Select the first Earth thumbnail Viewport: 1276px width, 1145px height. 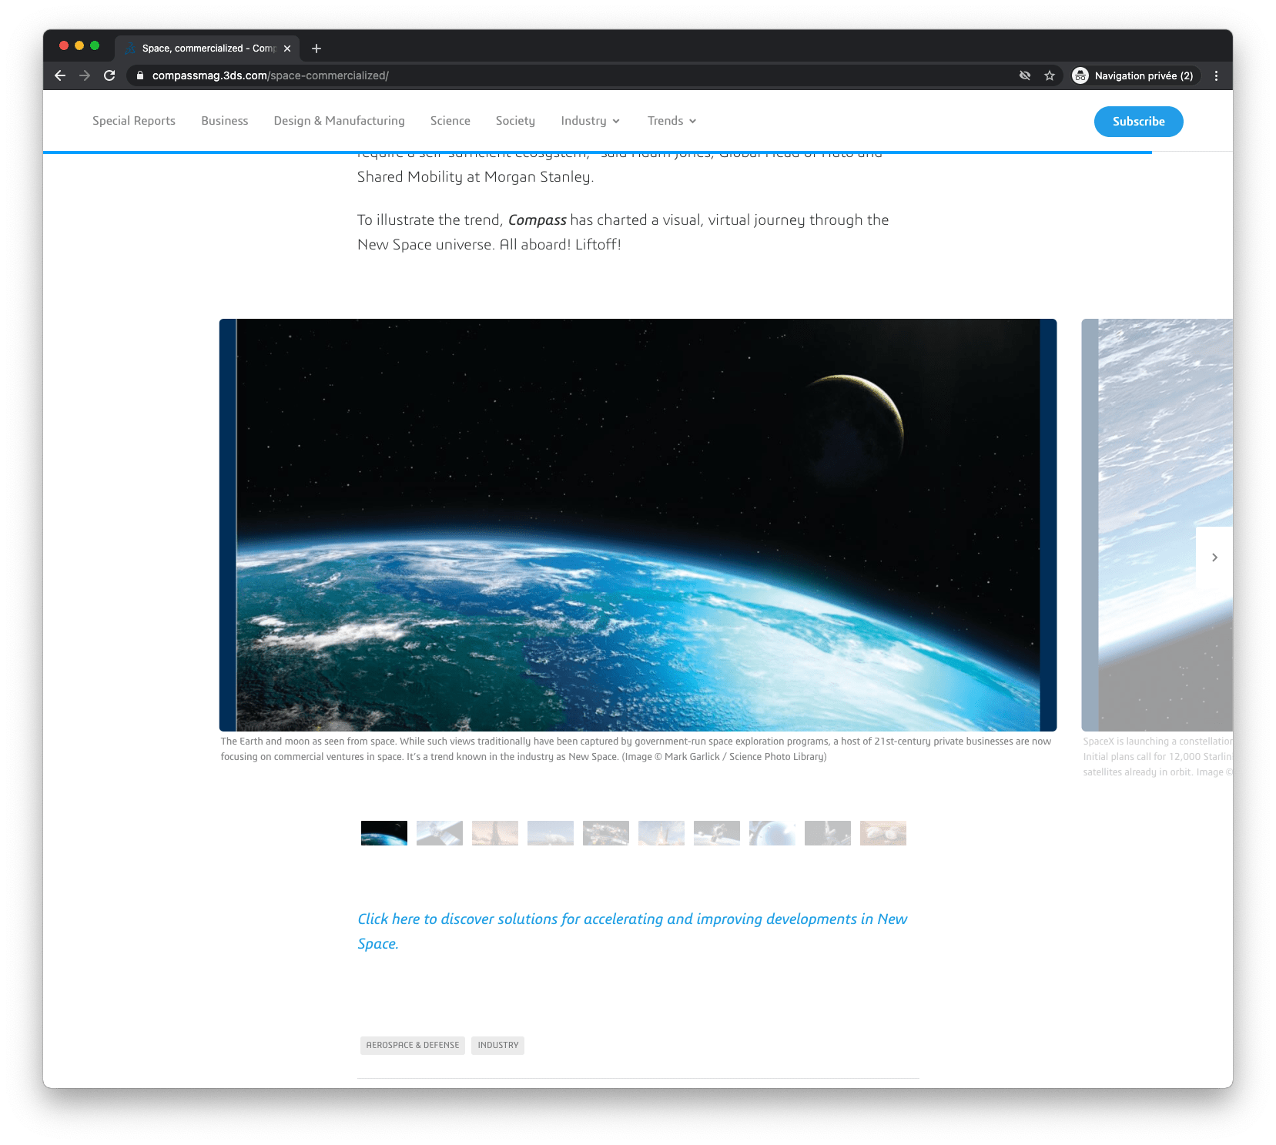(384, 833)
